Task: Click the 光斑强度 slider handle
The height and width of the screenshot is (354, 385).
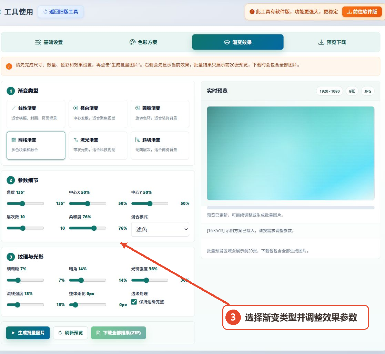Action: click(x=146, y=280)
